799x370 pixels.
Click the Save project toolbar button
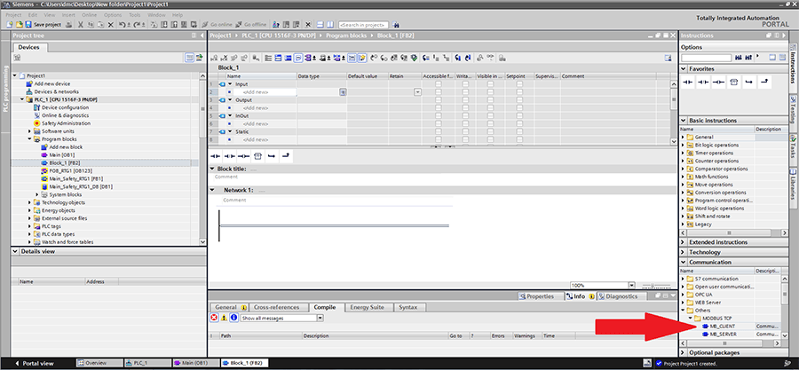[44, 25]
